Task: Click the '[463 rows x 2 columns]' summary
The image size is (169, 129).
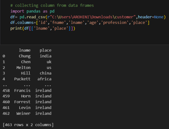Action: click(x=28, y=125)
